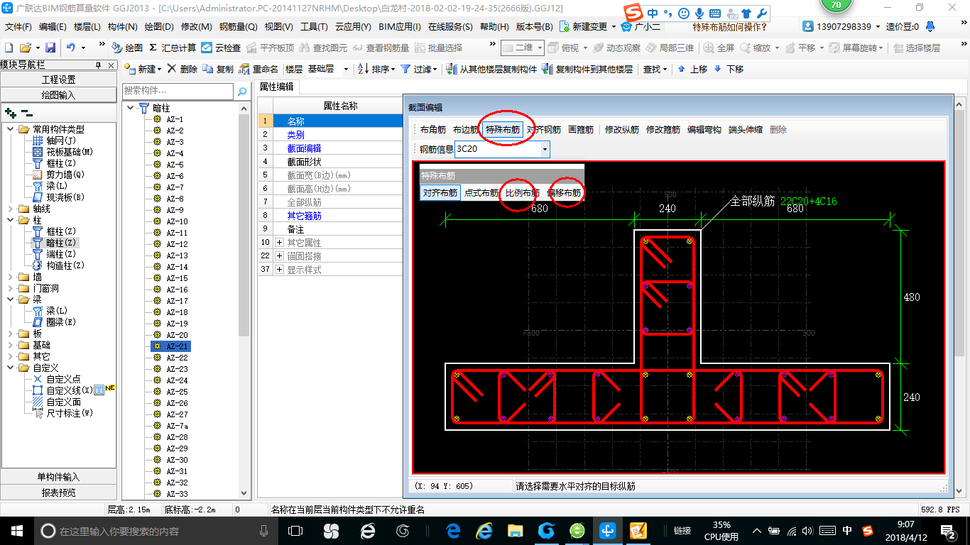This screenshot has width=970, height=545.
Task: Choose the 比例布筋 option
Action: [x=522, y=193]
